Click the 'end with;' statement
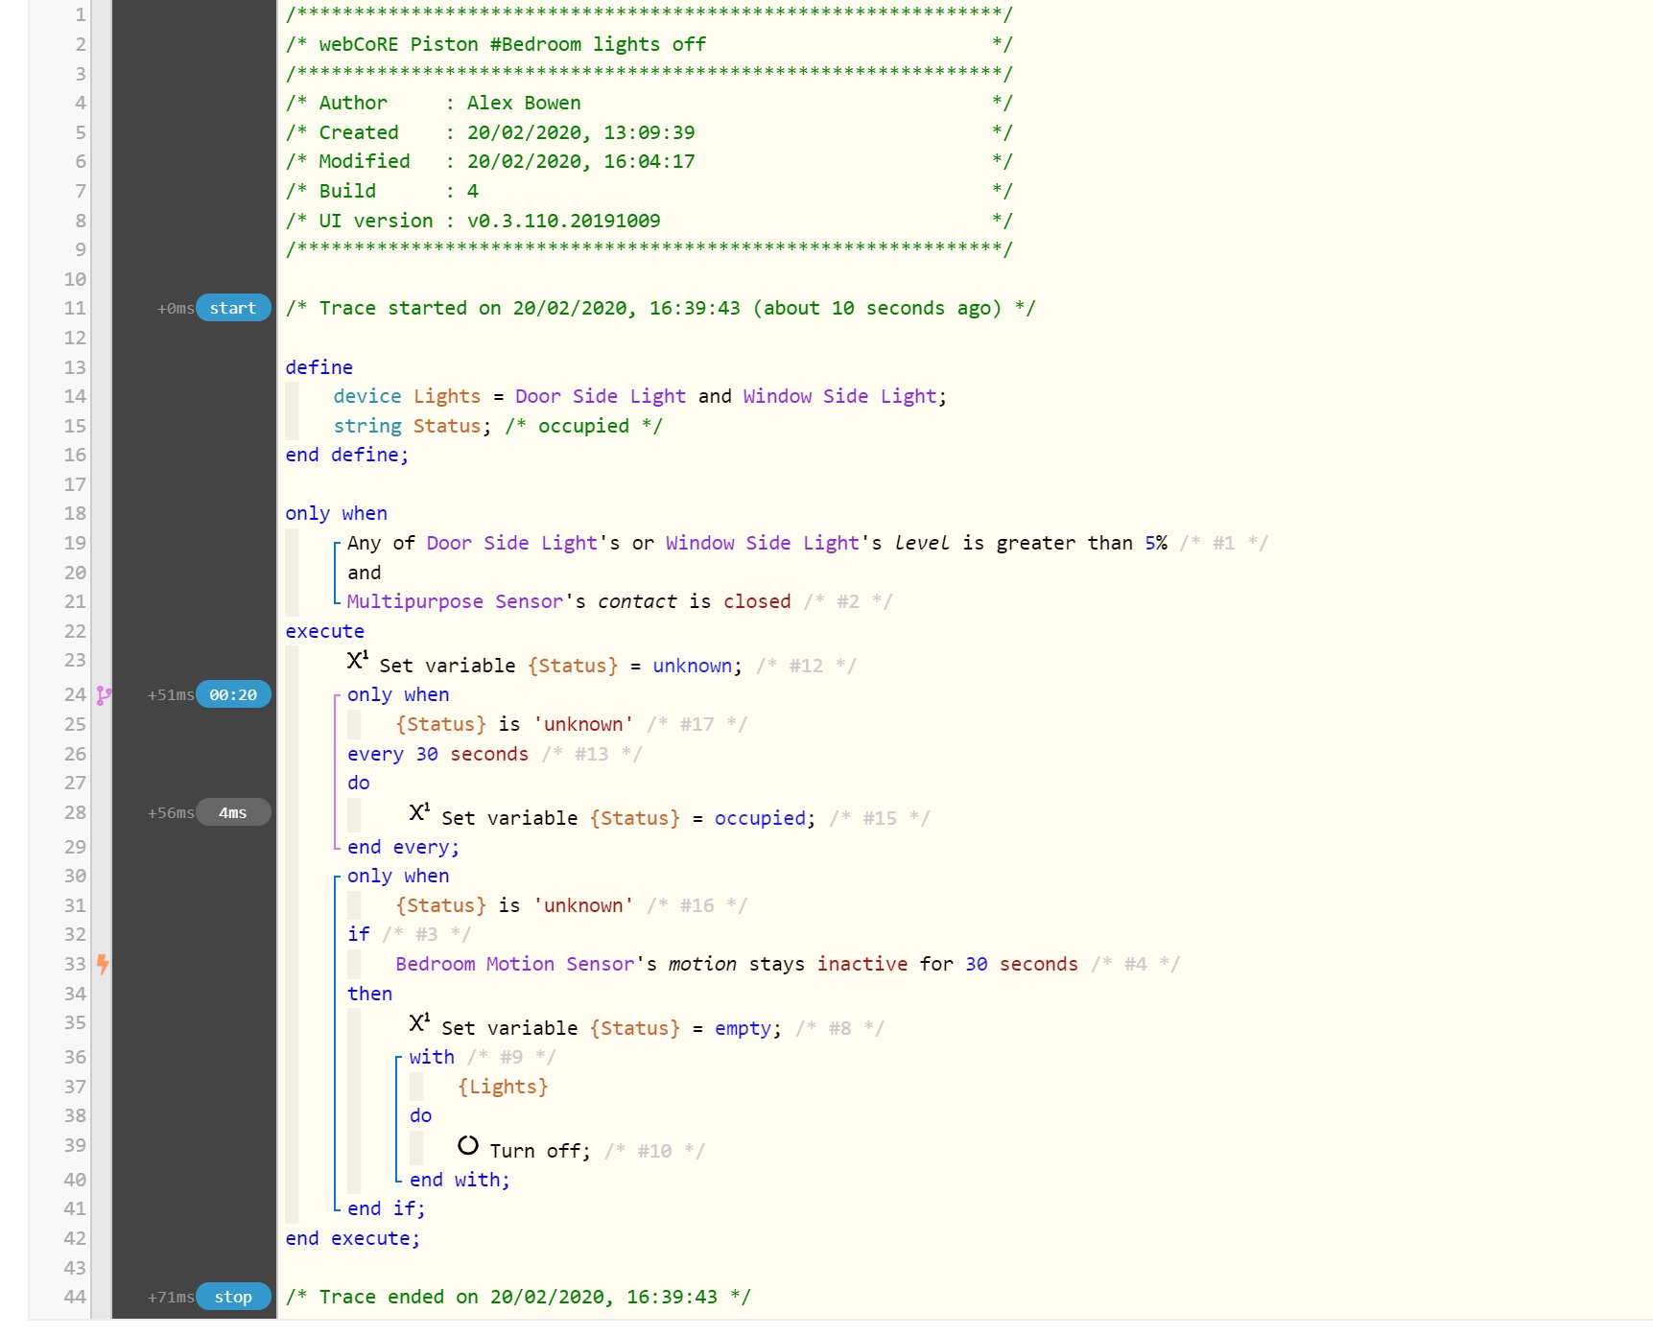This screenshot has width=1653, height=1335. coord(460,1180)
